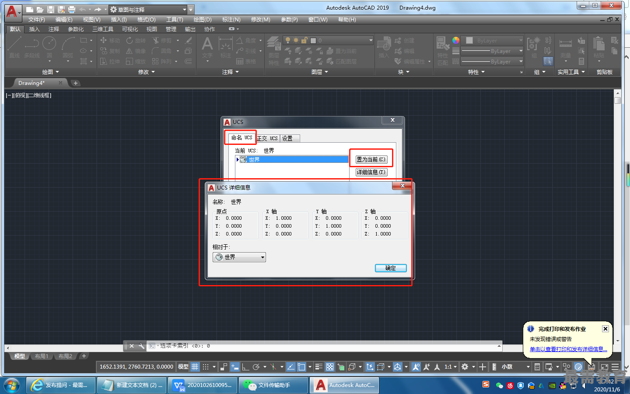Viewport: 630px width, 394px height.
Task: Click the Insert block (插入) icon
Action: pyautogui.click(x=384, y=46)
